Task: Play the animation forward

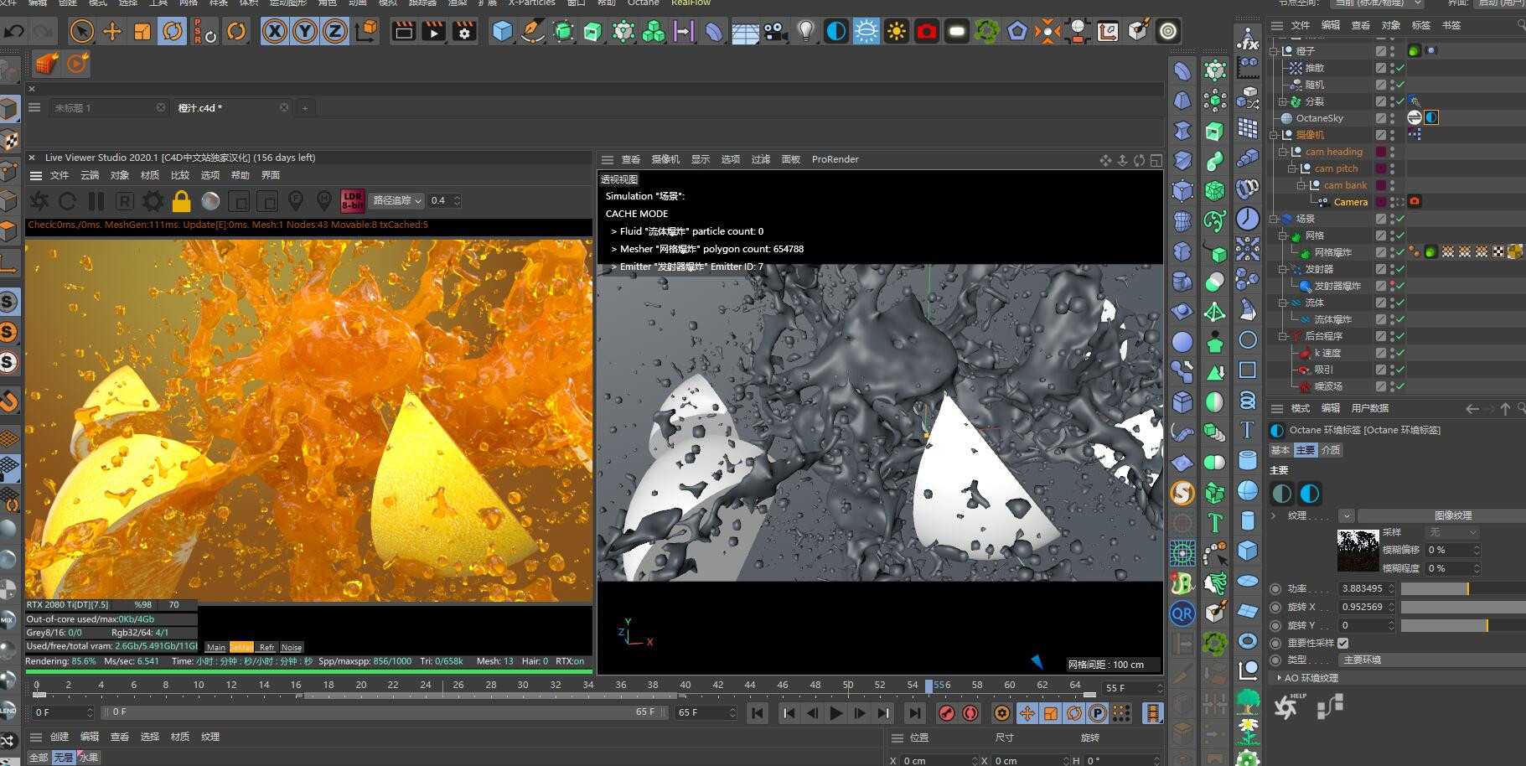Action: (x=835, y=713)
